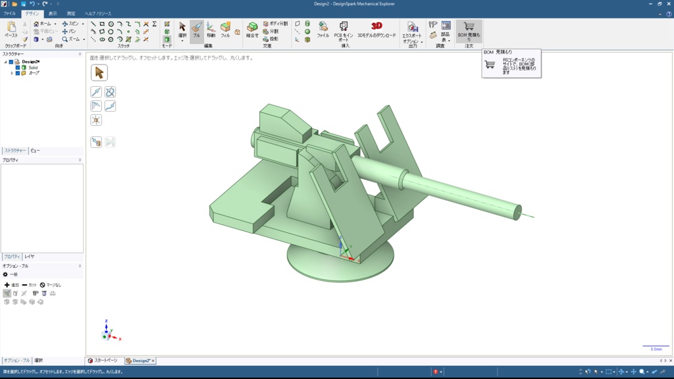The image size is (674, 379).
Task: Click PCBをインポート button
Action: click(344, 32)
